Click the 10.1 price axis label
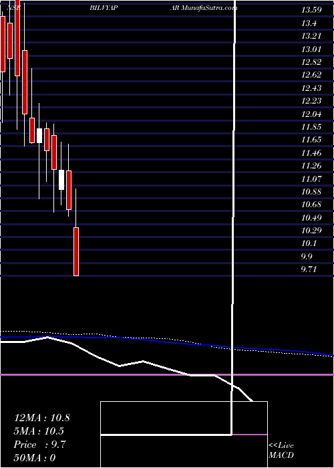The image size is (334, 468). (309, 243)
